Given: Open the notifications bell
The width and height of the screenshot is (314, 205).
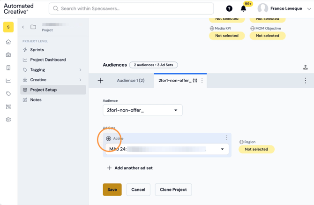Looking at the screenshot, I should [243, 8].
